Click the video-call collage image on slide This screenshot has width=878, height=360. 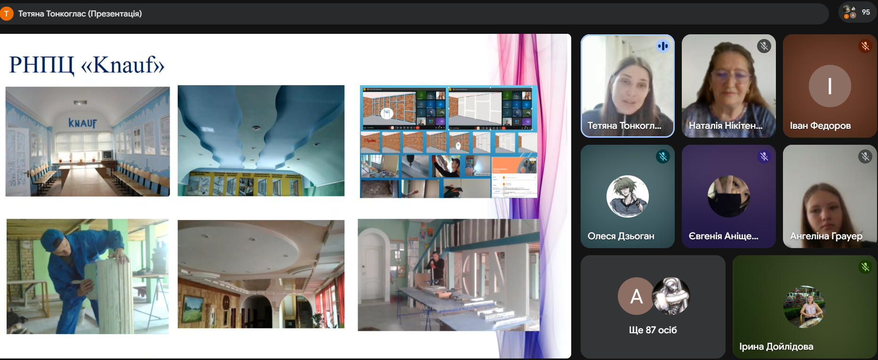coord(449,141)
